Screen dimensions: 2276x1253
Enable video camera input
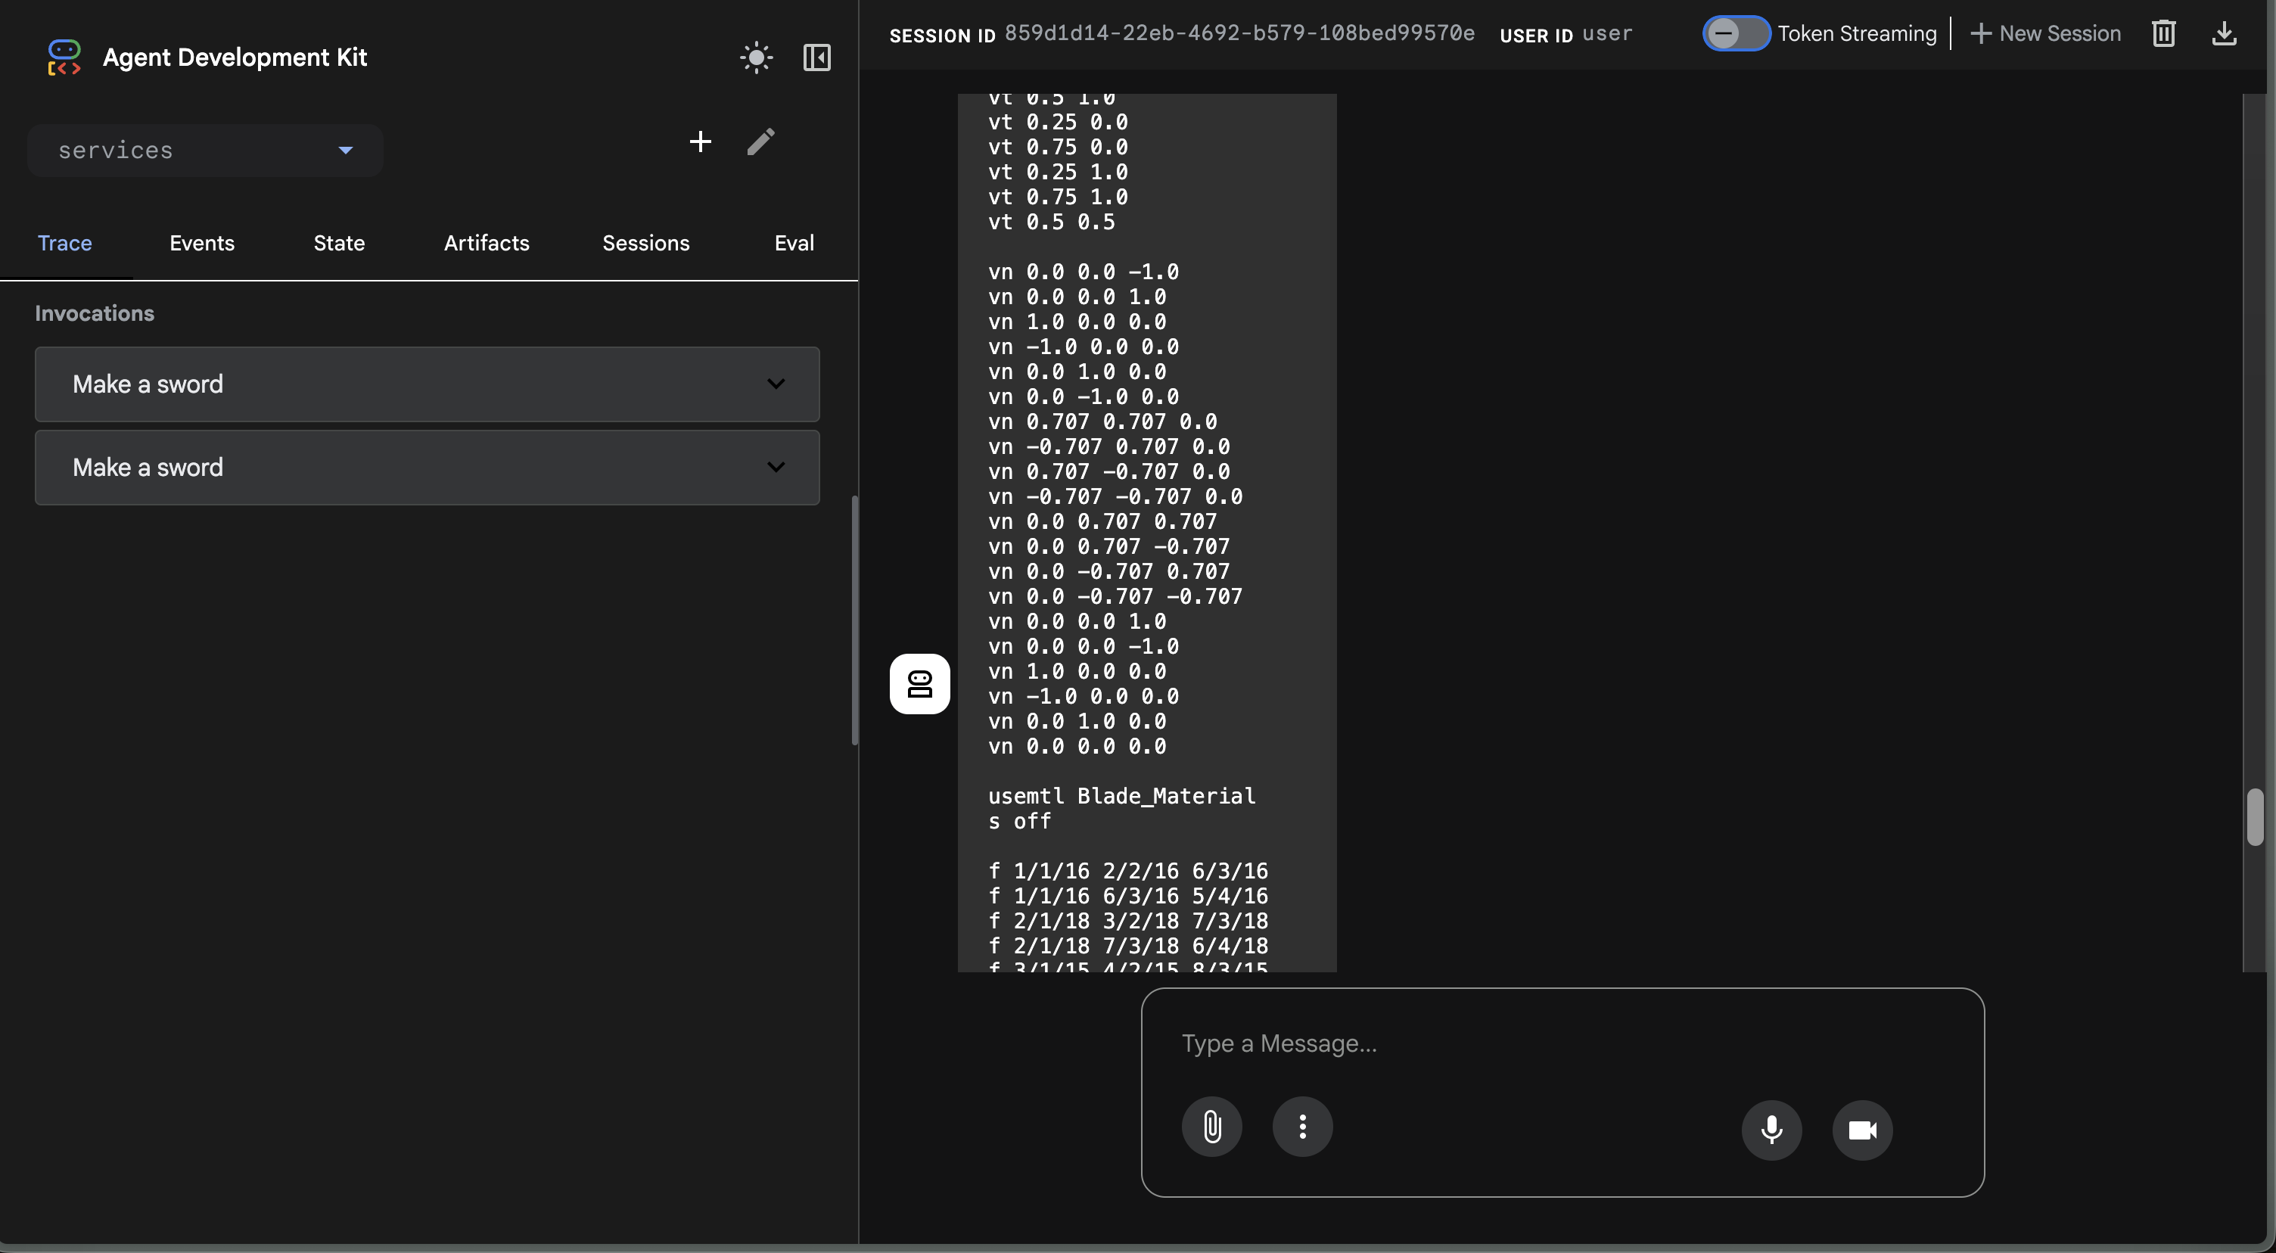pos(1861,1130)
